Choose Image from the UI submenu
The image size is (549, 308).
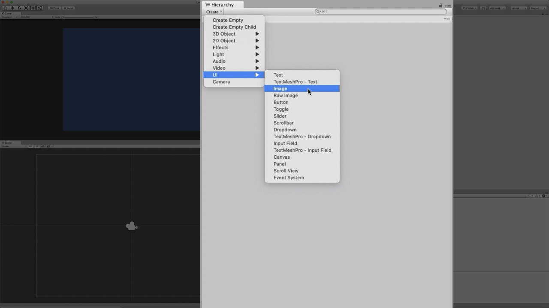pyautogui.click(x=281, y=89)
